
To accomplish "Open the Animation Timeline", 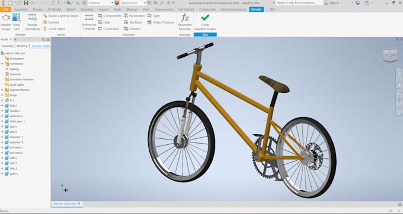I will click(x=89, y=22).
